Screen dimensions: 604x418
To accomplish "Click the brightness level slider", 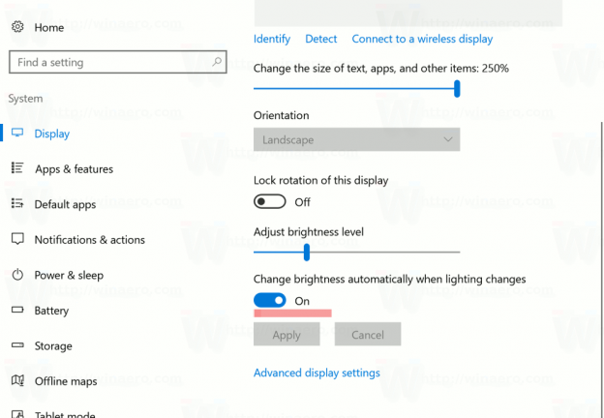I will point(307,253).
